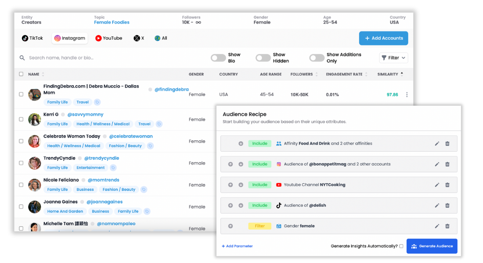The height and width of the screenshot is (263, 483).
Task: Click the Generate Audience button
Action: pos(432,246)
